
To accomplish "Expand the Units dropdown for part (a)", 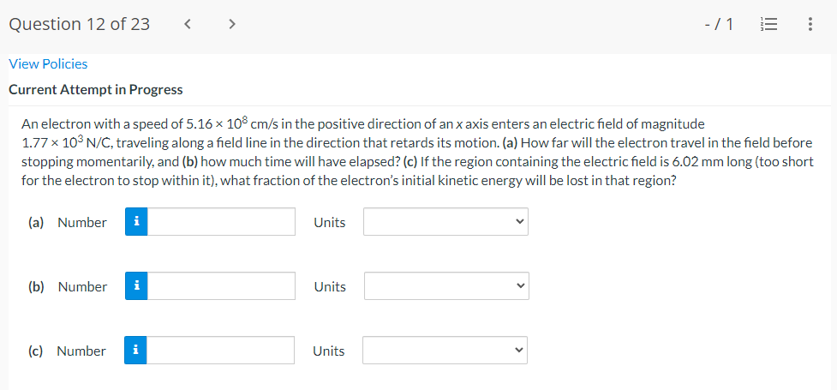I will click(x=445, y=222).
